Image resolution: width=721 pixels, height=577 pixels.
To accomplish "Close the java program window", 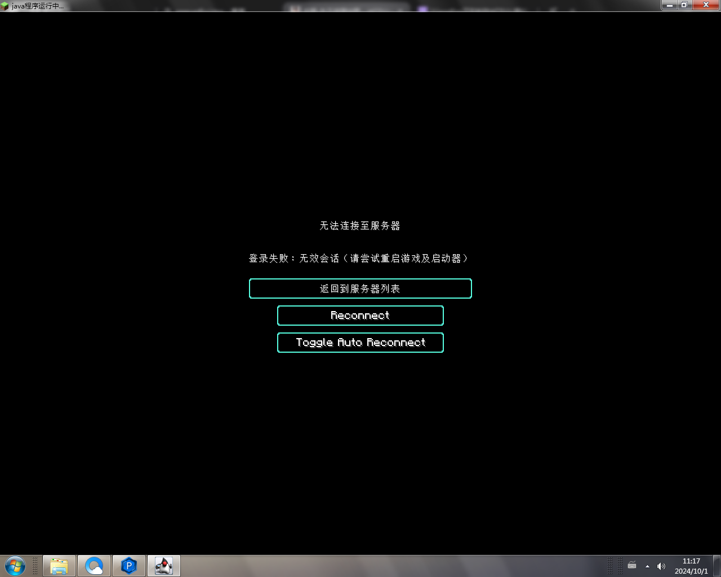I will tap(706, 5).
